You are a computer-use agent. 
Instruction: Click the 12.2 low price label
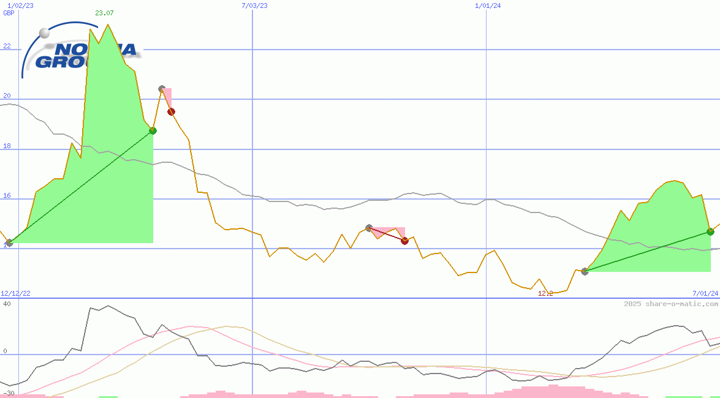(544, 293)
